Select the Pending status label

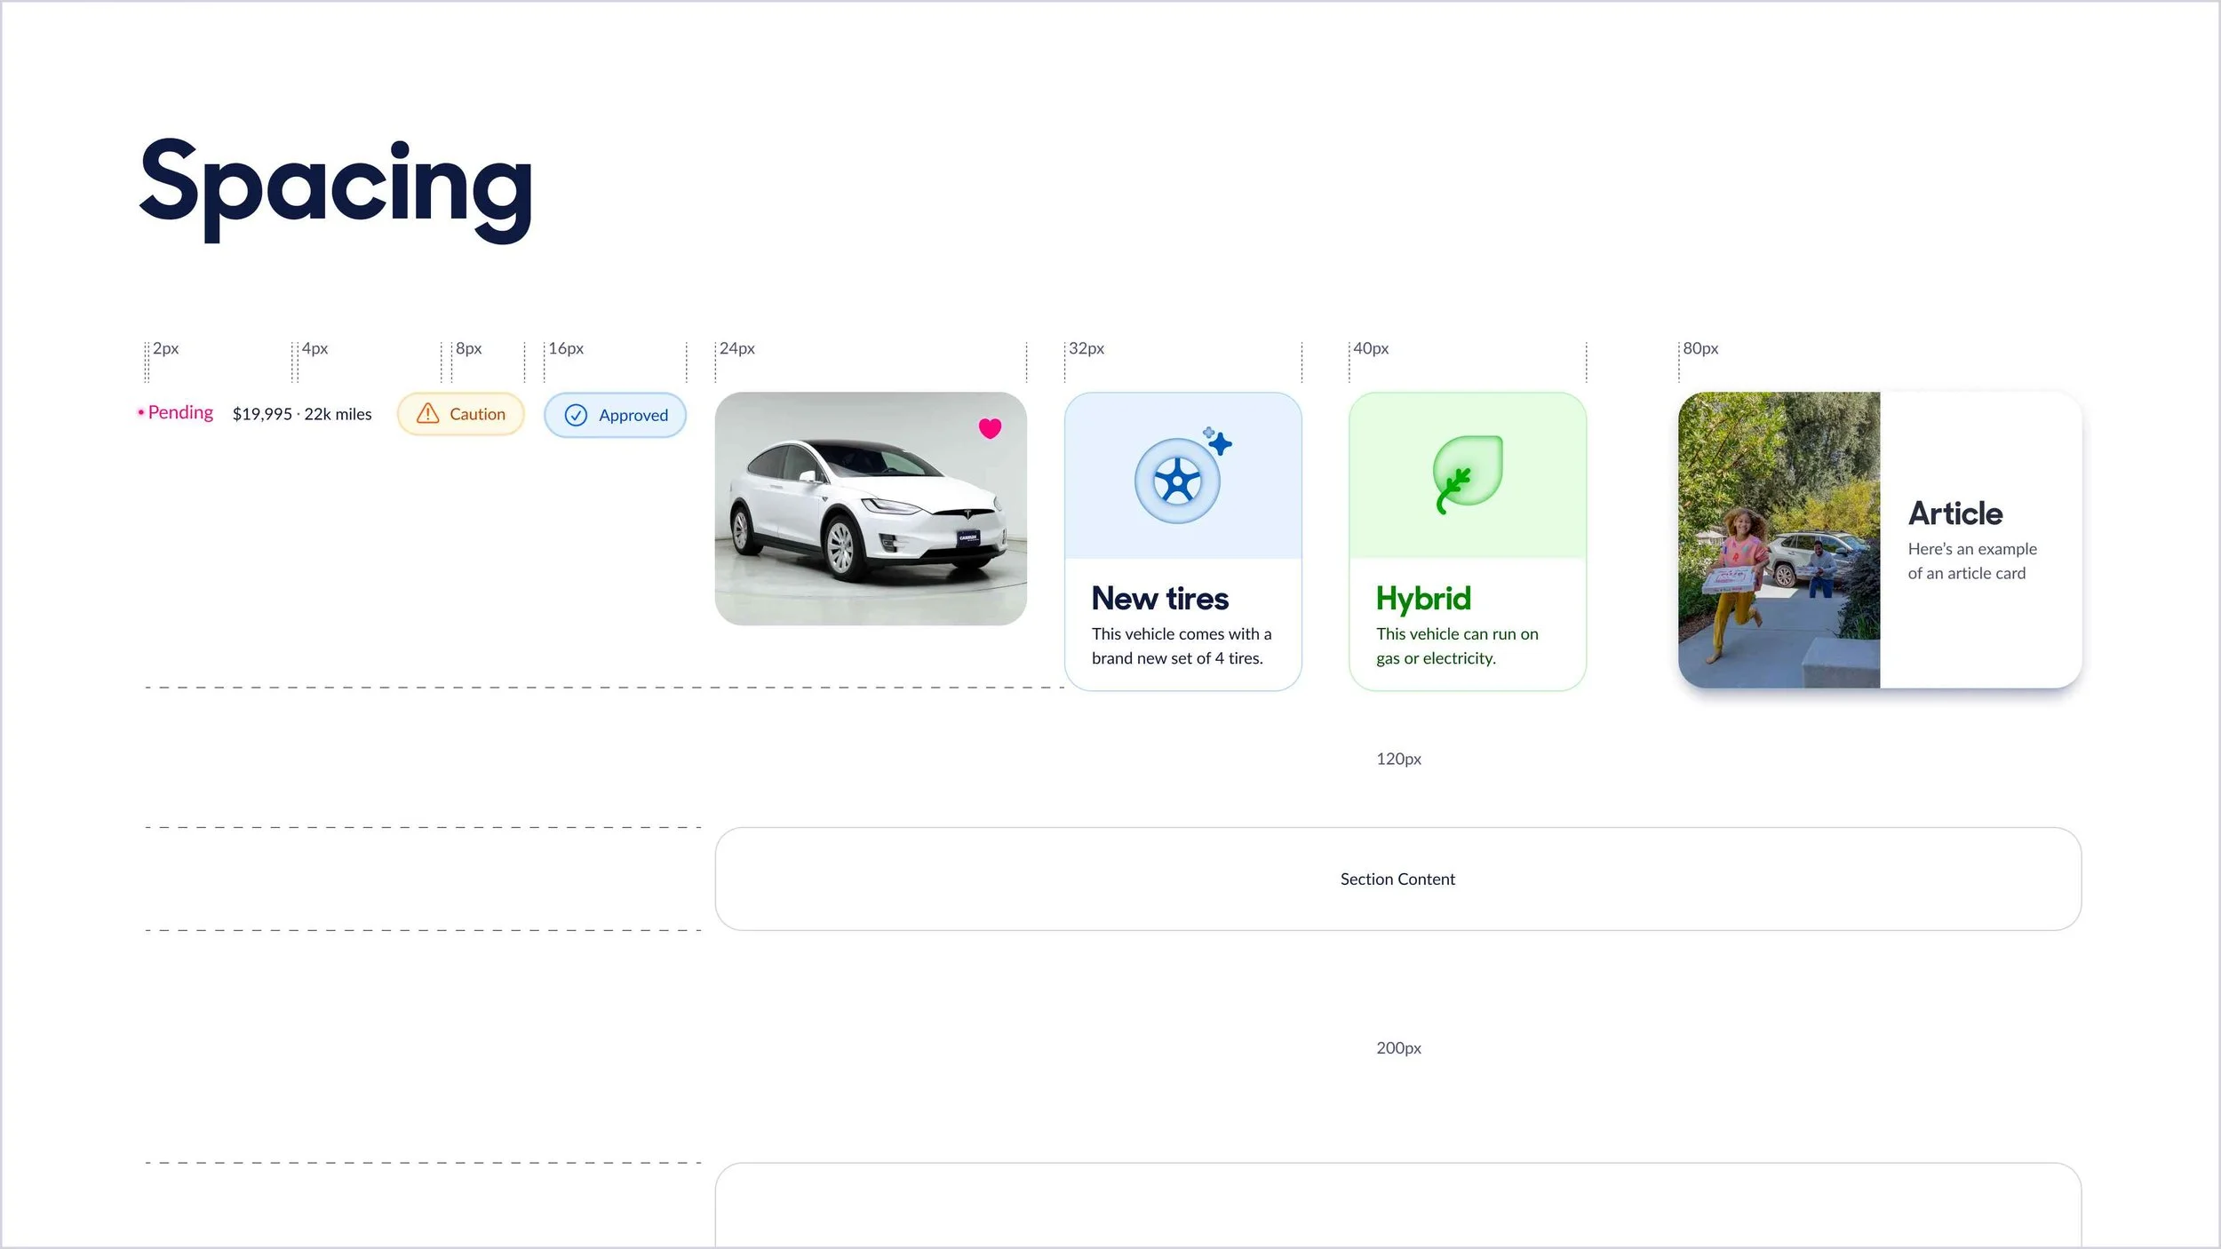pyautogui.click(x=180, y=412)
